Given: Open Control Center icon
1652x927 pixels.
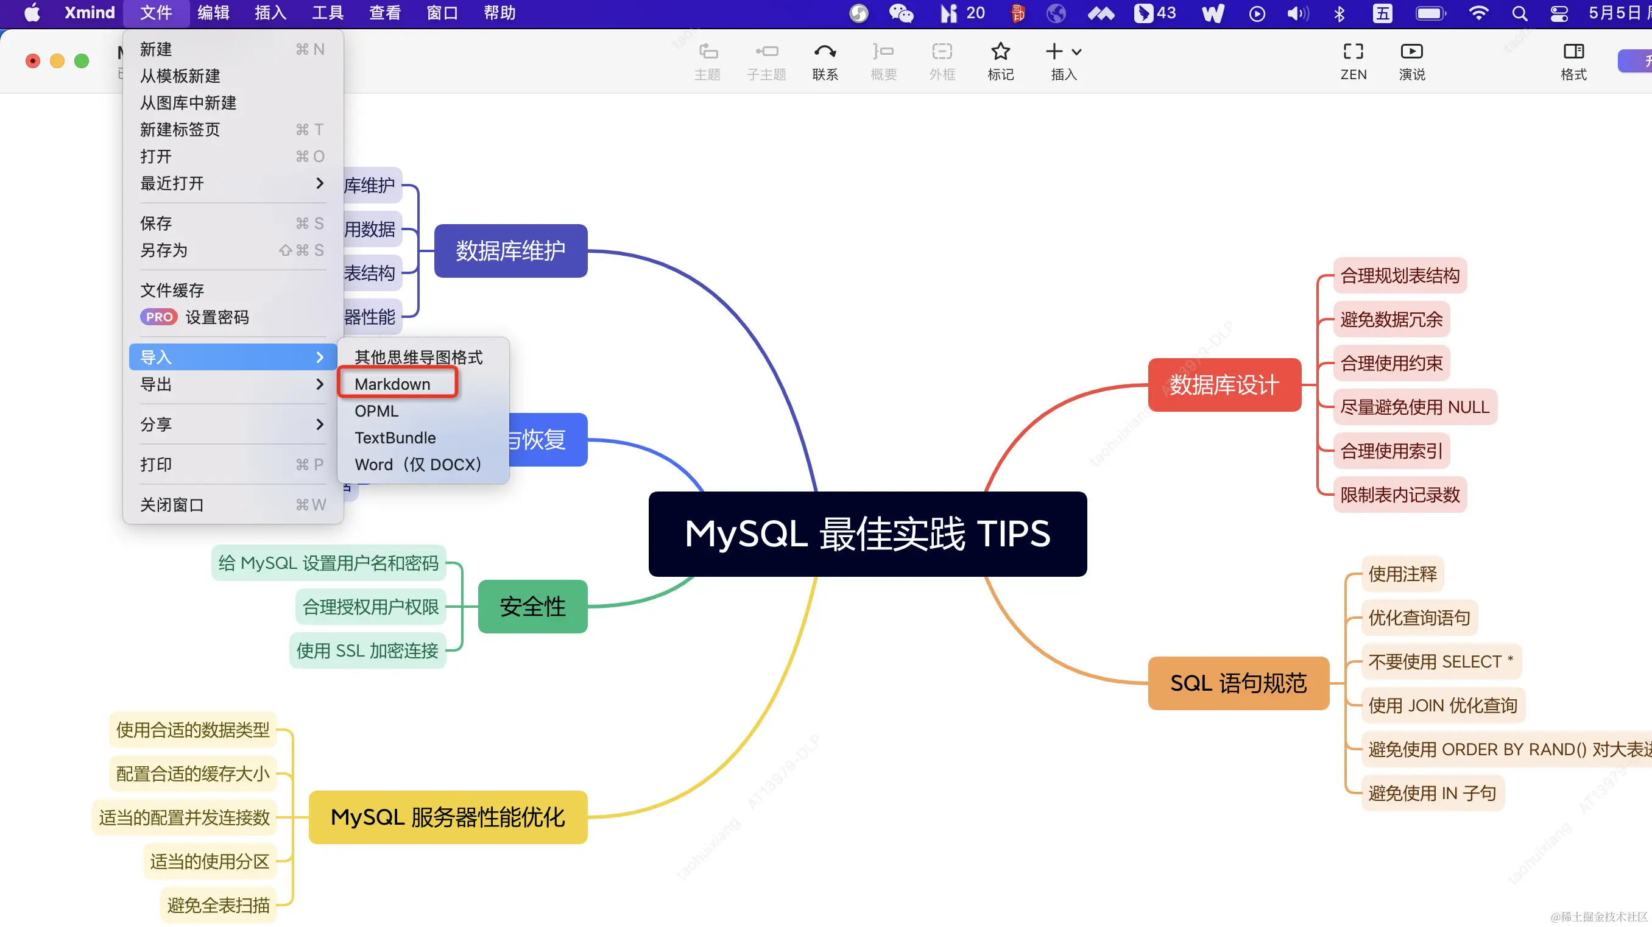Looking at the screenshot, I should click(x=1559, y=13).
